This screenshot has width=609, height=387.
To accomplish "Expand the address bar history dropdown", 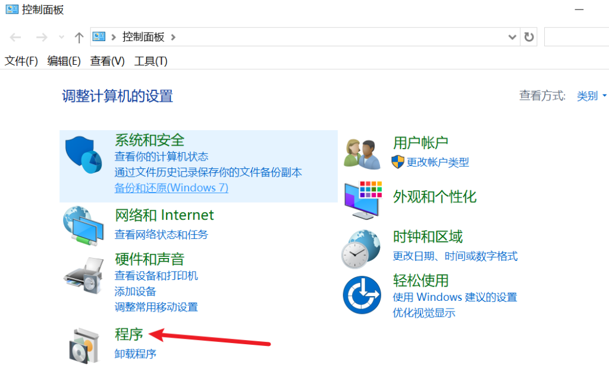I will (512, 37).
